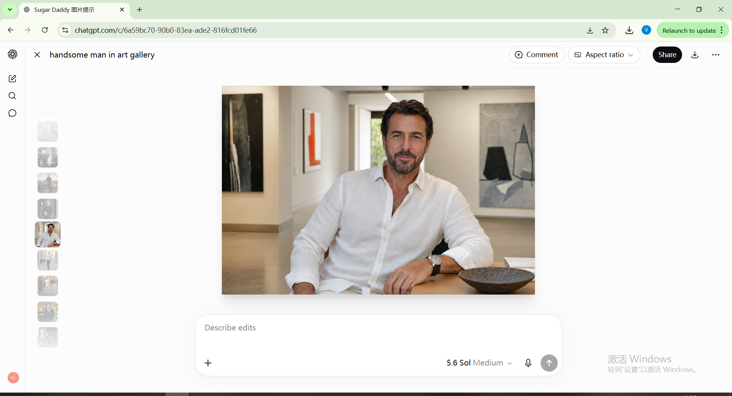
Task: Click the main generated gallery image
Action: coord(378,190)
